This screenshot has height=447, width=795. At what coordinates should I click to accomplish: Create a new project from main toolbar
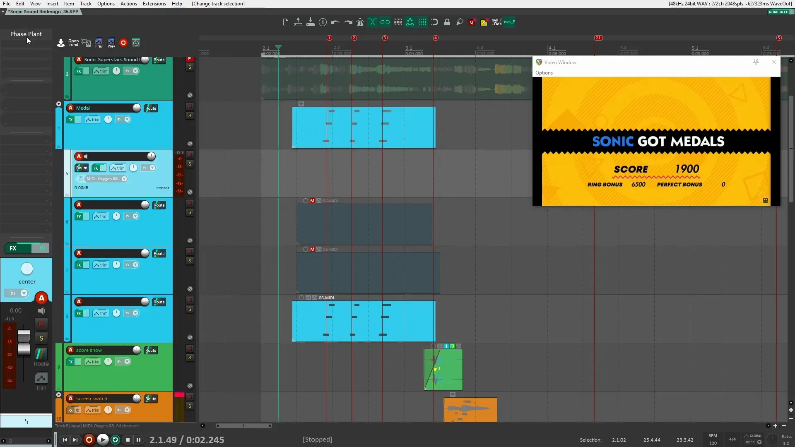[x=285, y=22]
